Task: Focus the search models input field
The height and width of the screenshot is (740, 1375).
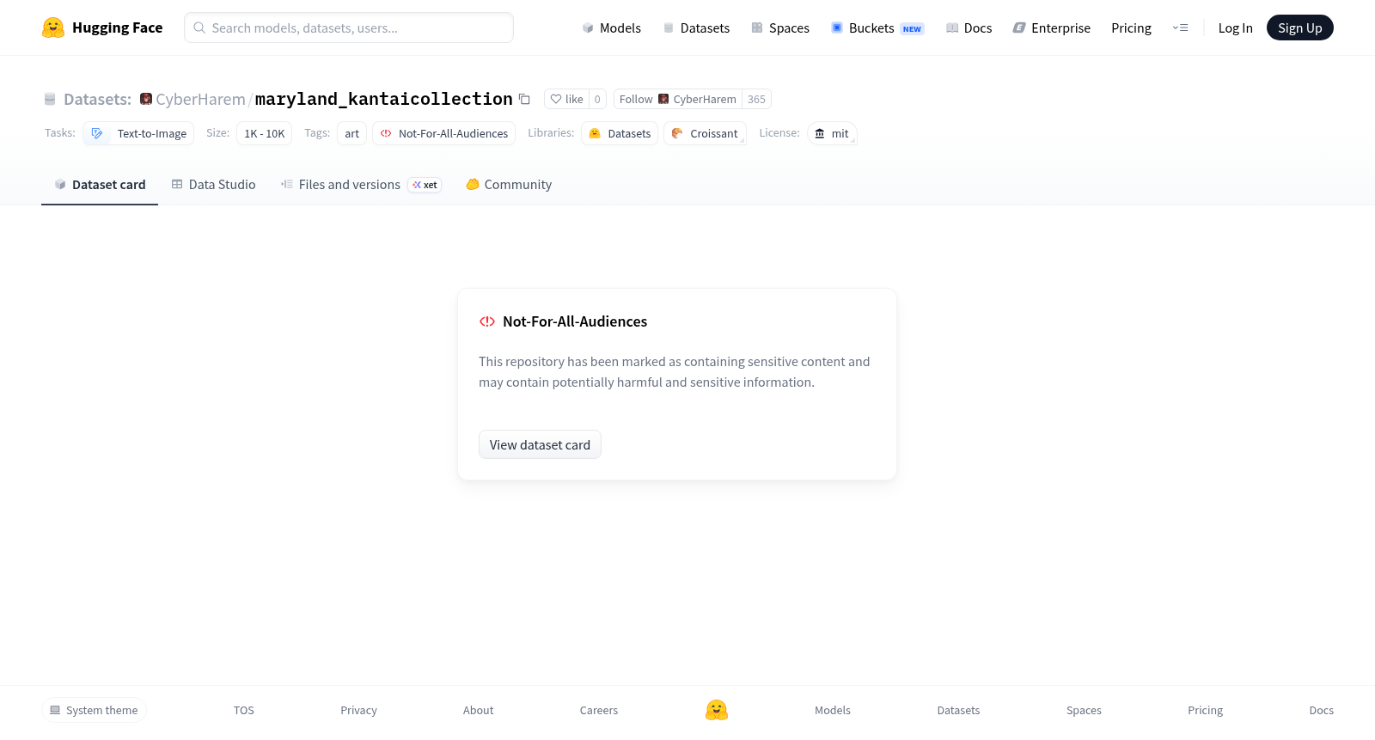Action: pyautogui.click(x=349, y=28)
